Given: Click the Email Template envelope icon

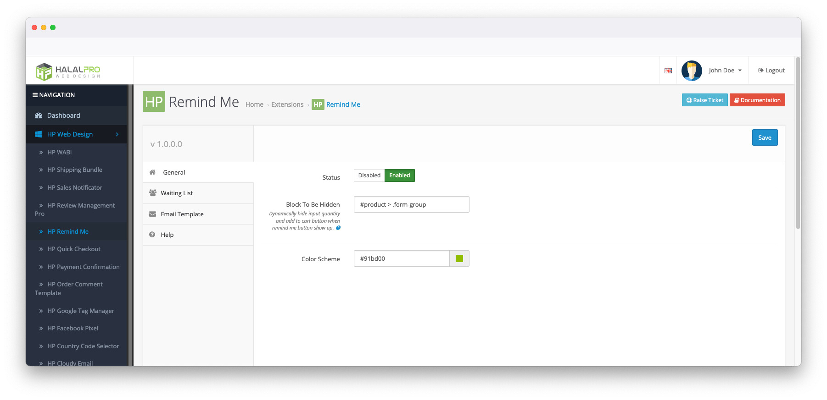Looking at the screenshot, I should [x=152, y=214].
